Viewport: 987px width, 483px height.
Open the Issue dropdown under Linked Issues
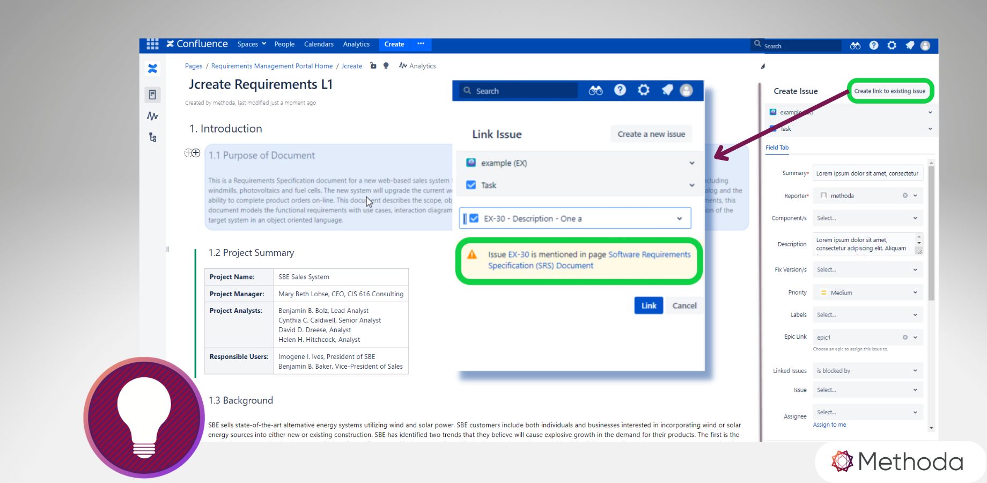point(868,390)
